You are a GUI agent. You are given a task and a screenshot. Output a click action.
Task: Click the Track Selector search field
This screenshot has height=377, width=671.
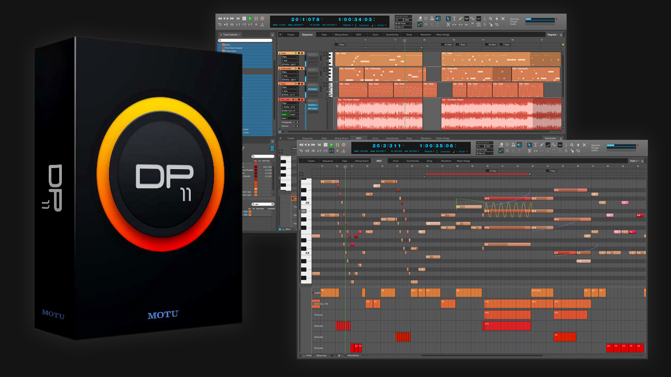[246, 40]
